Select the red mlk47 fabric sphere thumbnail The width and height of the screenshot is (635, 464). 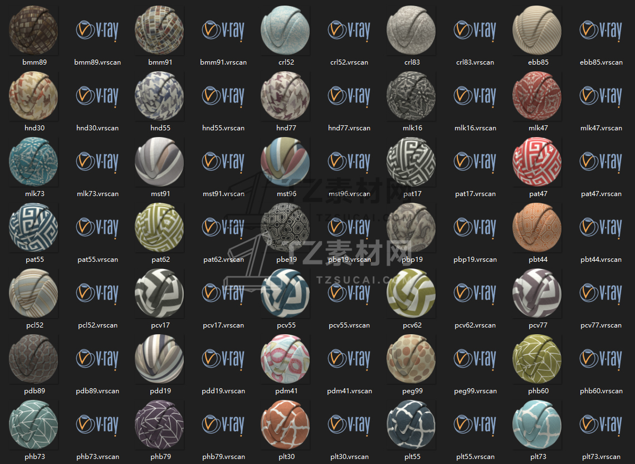(x=537, y=96)
